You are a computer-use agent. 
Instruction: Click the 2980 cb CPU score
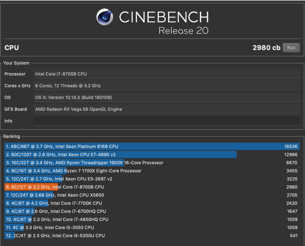point(267,48)
